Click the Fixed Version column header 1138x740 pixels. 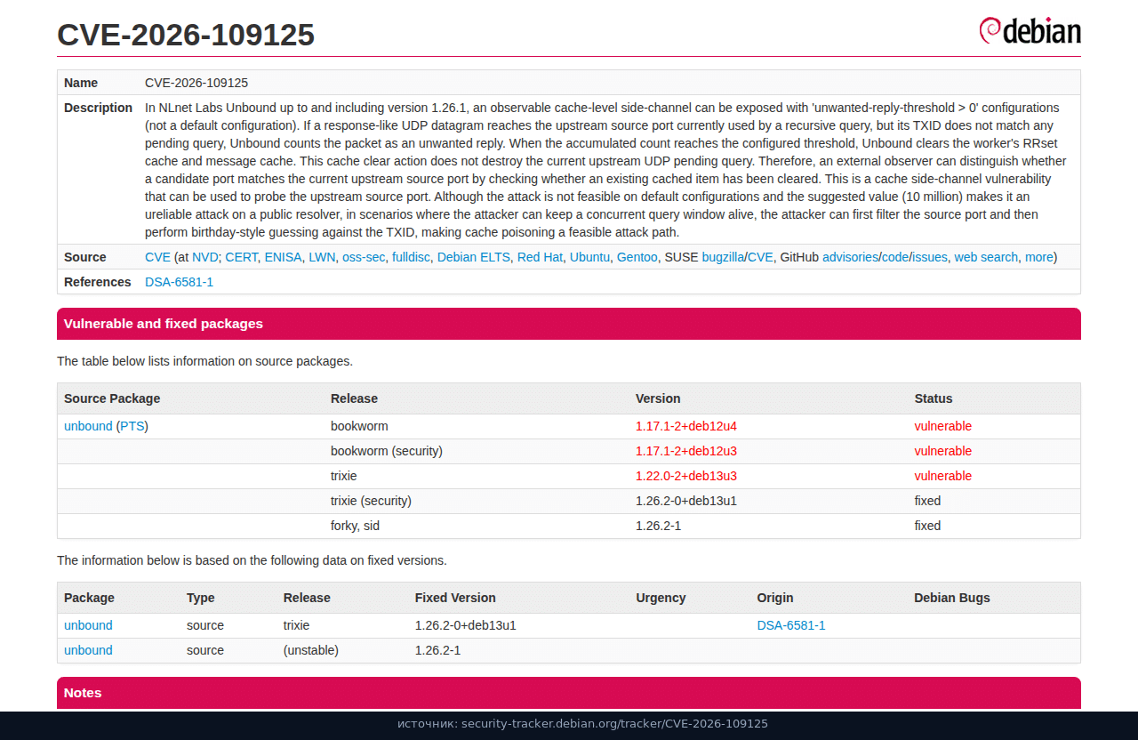(x=455, y=598)
